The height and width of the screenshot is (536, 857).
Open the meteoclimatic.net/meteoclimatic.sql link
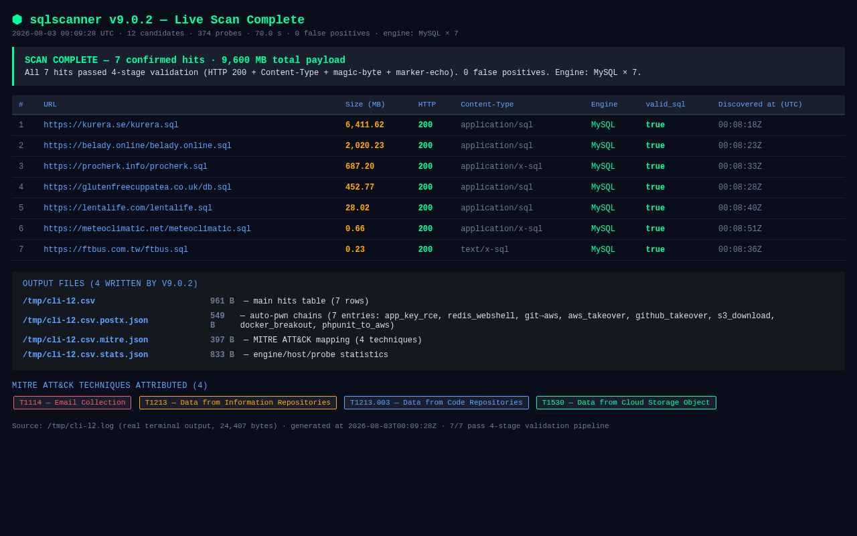(147, 229)
